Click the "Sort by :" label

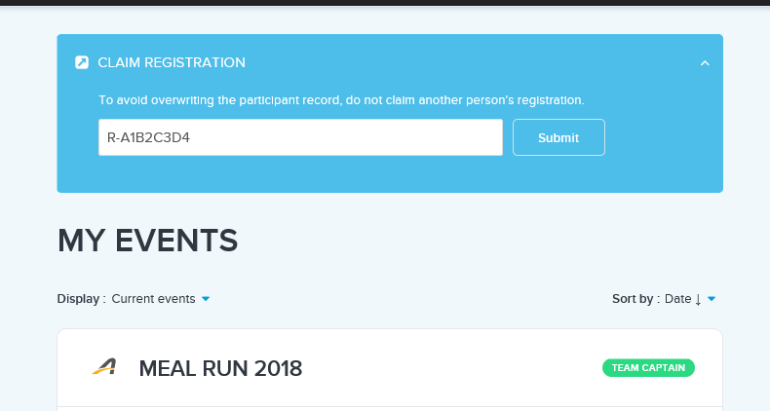point(635,299)
